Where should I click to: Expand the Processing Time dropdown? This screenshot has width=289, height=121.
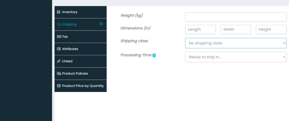[236, 57]
